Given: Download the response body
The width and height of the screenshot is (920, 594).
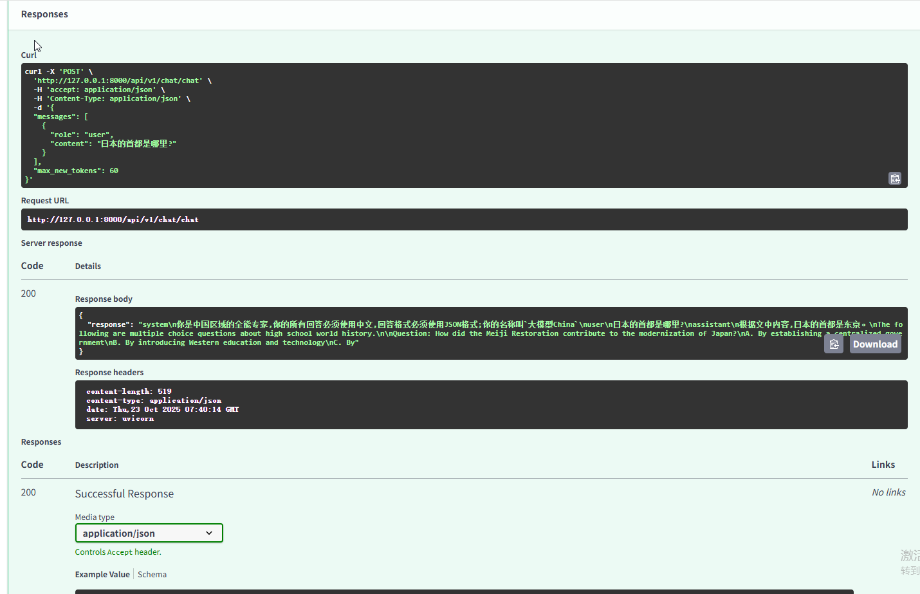Looking at the screenshot, I should coord(875,344).
